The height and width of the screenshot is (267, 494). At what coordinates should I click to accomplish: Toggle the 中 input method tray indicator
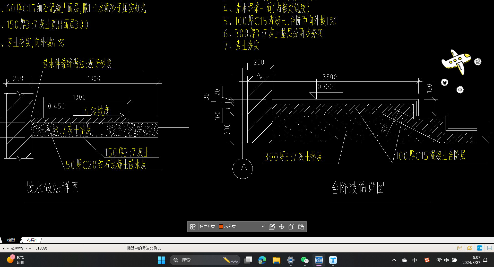tap(415, 260)
